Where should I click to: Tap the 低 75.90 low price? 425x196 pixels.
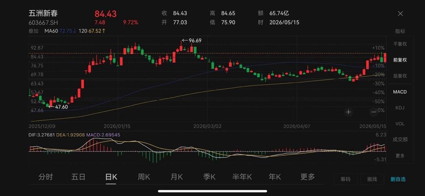[x=223, y=22]
